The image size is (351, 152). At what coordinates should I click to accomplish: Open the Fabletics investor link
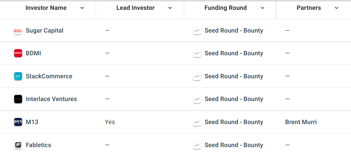pos(38,145)
